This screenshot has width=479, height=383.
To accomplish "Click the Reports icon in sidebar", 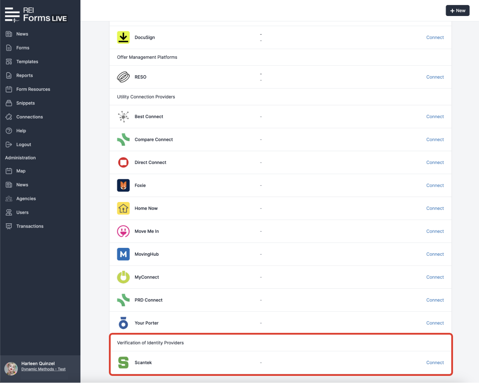I will click(x=9, y=76).
